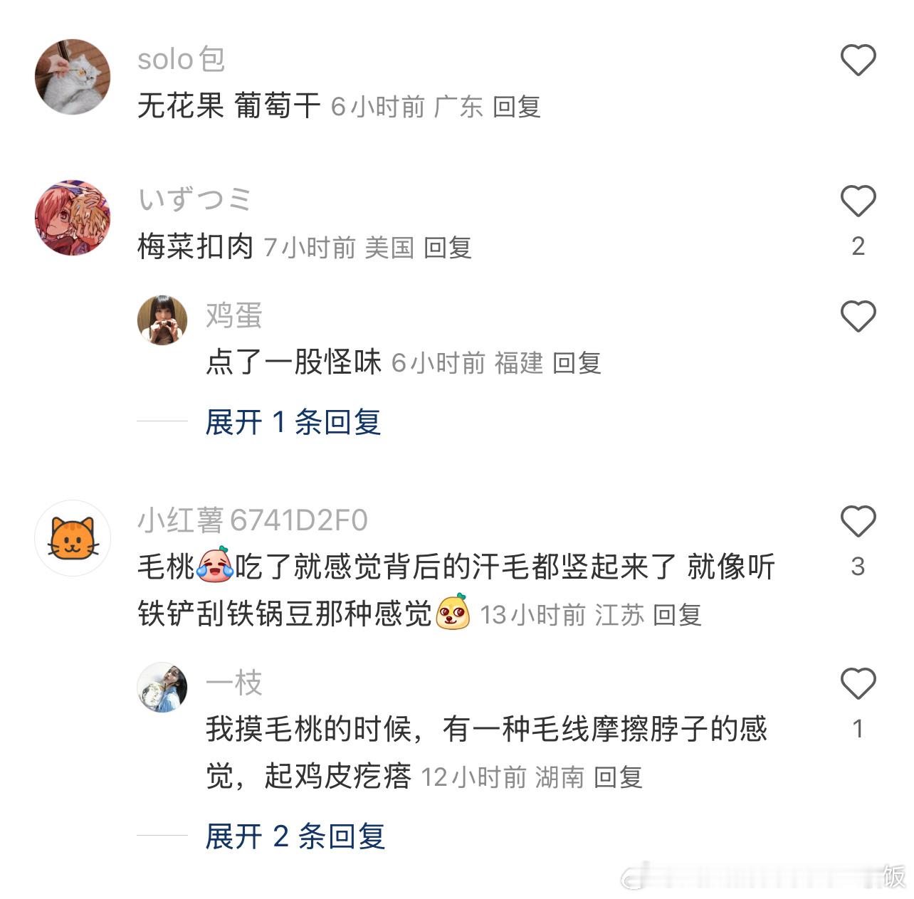Open the orange cat avatar of 小红薯6741D2F0
Viewport: 914px width, 899px height.
(x=73, y=538)
